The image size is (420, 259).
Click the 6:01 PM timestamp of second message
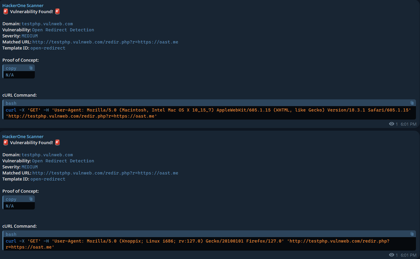[x=408, y=255]
